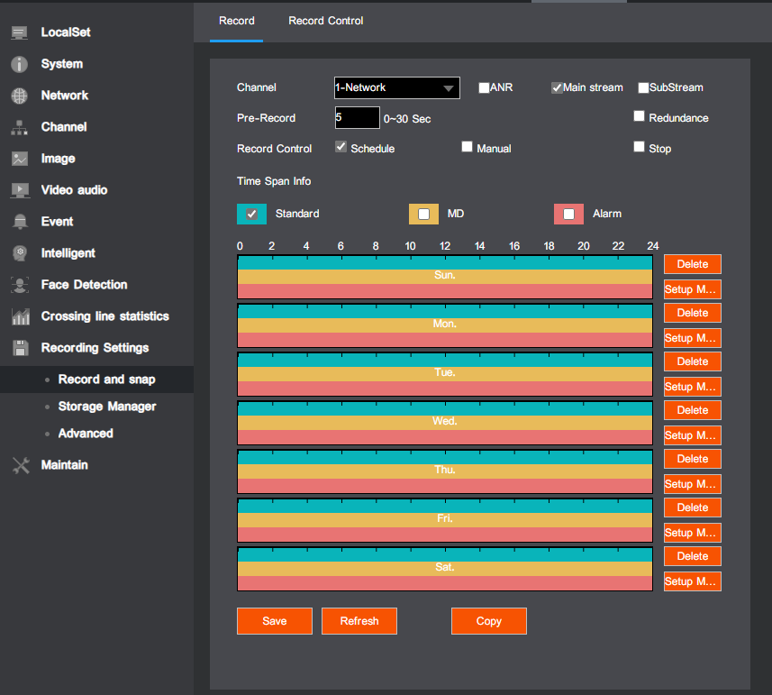Open the Event menu
772x695 pixels.
(x=57, y=222)
